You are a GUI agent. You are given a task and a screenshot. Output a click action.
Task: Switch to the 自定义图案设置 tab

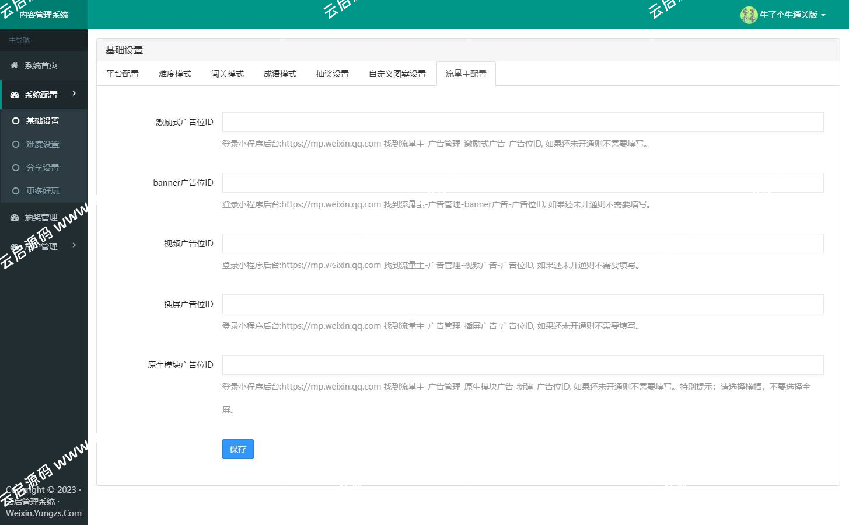(x=397, y=73)
